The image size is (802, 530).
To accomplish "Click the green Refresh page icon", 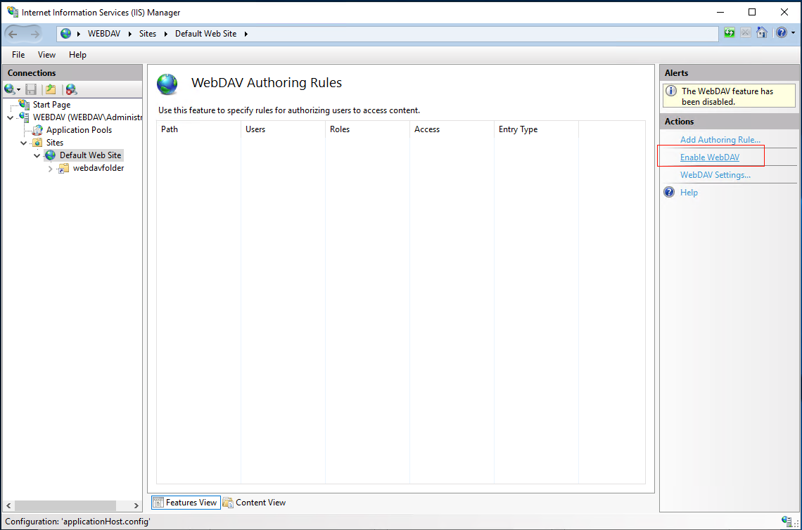I will click(730, 33).
